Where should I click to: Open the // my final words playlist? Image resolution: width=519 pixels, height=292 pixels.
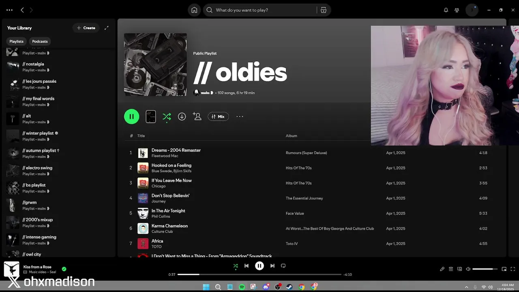[59, 101]
